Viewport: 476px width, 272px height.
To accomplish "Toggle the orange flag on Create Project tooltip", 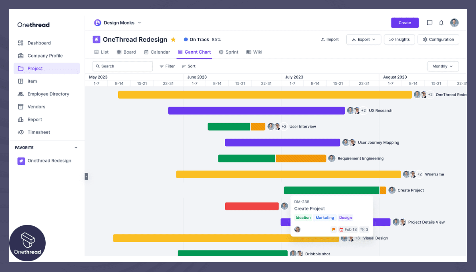I will pyautogui.click(x=334, y=229).
